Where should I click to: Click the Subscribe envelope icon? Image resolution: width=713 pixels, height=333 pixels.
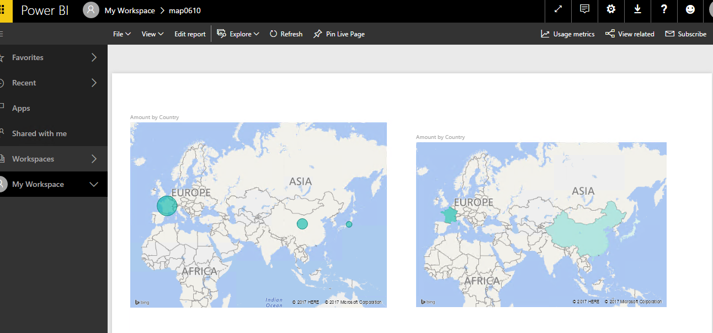pyautogui.click(x=670, y=34)
